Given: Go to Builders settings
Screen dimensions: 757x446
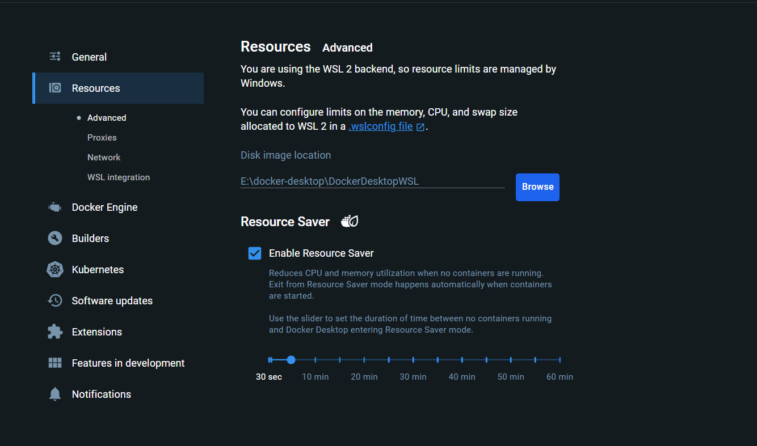Looking at the screenshot, I should pos(118,238).
